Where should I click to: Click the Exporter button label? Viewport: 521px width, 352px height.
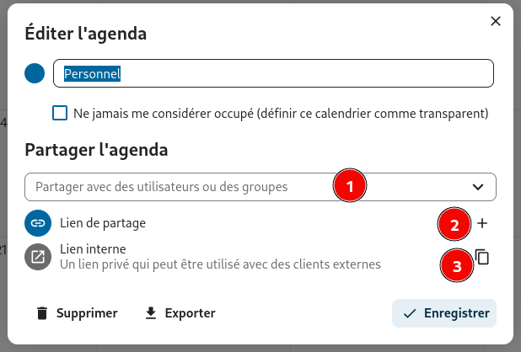[x=190, y=313]
